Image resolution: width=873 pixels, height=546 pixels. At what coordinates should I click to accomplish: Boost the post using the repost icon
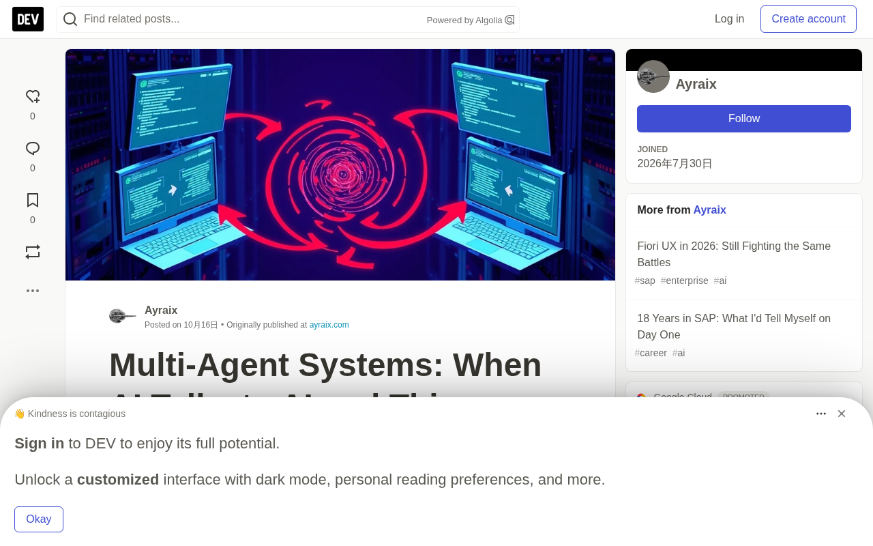click(x=33, y=253)
